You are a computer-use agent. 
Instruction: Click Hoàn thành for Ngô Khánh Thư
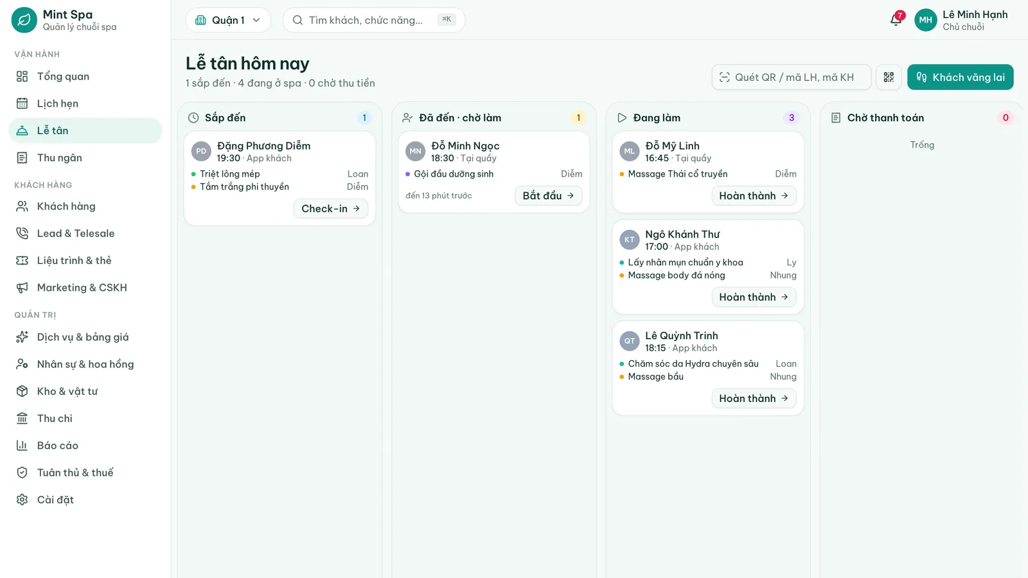754,297
